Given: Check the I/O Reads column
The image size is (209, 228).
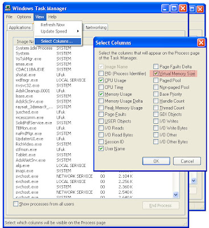Looking at the screenshot, I should 101,128.
